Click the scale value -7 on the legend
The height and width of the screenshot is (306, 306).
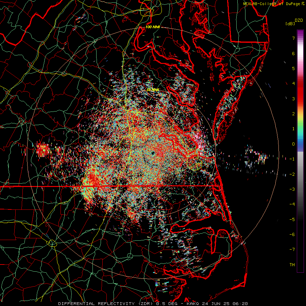pos(292,250)
